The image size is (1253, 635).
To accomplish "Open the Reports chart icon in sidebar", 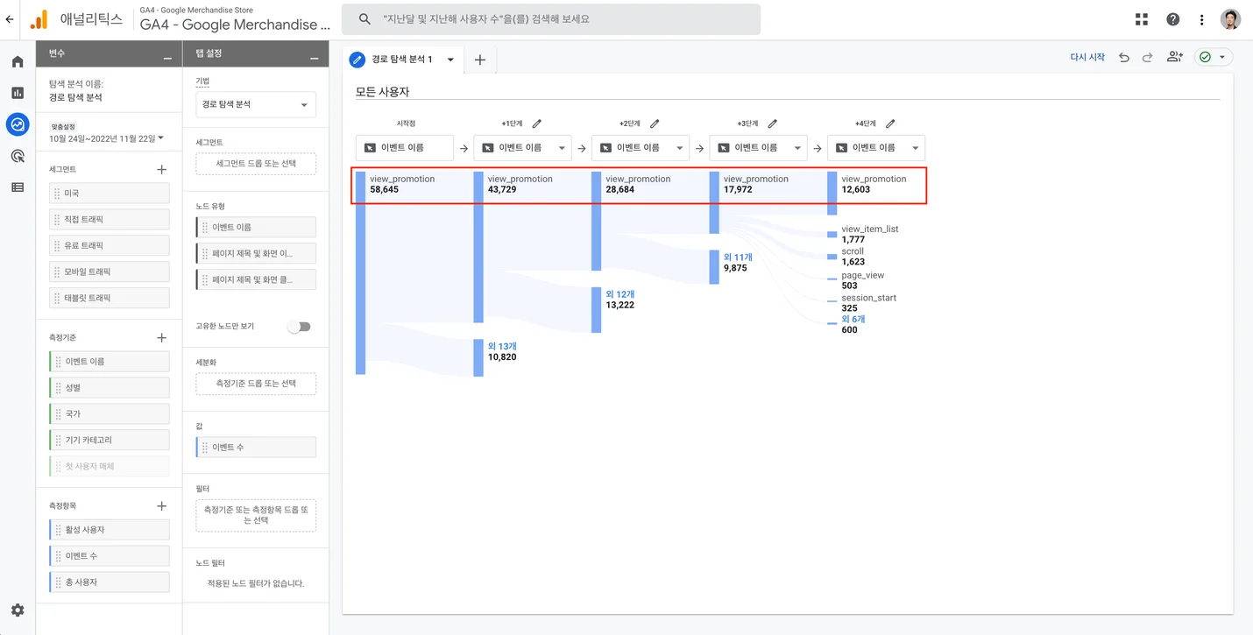I will pyautogui.click(x=18, y=93).
